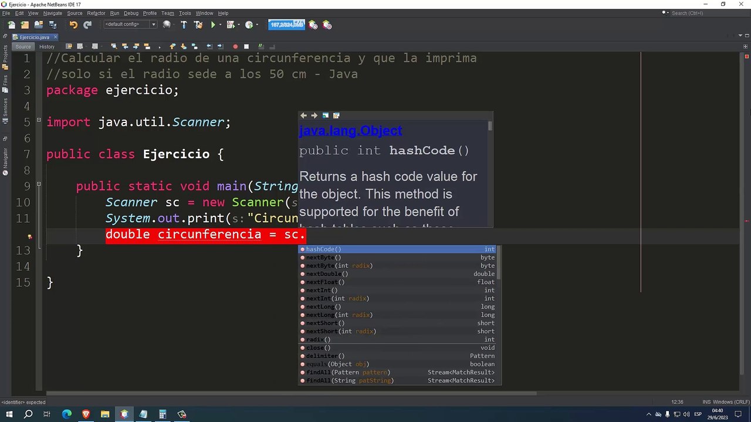Follow the java.lang.Object link

(350, 131)
